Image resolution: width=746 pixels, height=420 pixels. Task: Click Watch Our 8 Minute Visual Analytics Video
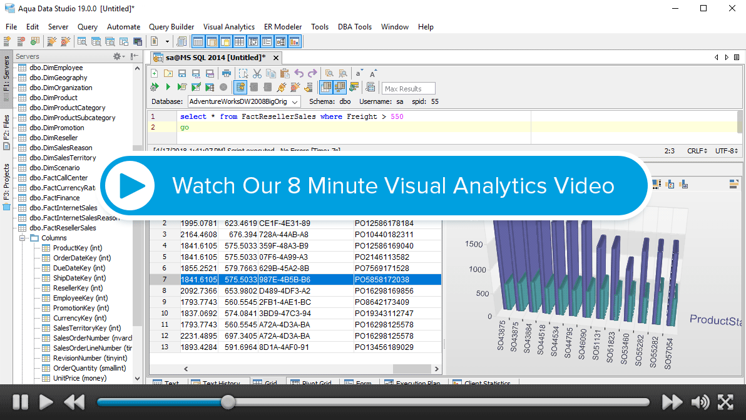point(393,185)
